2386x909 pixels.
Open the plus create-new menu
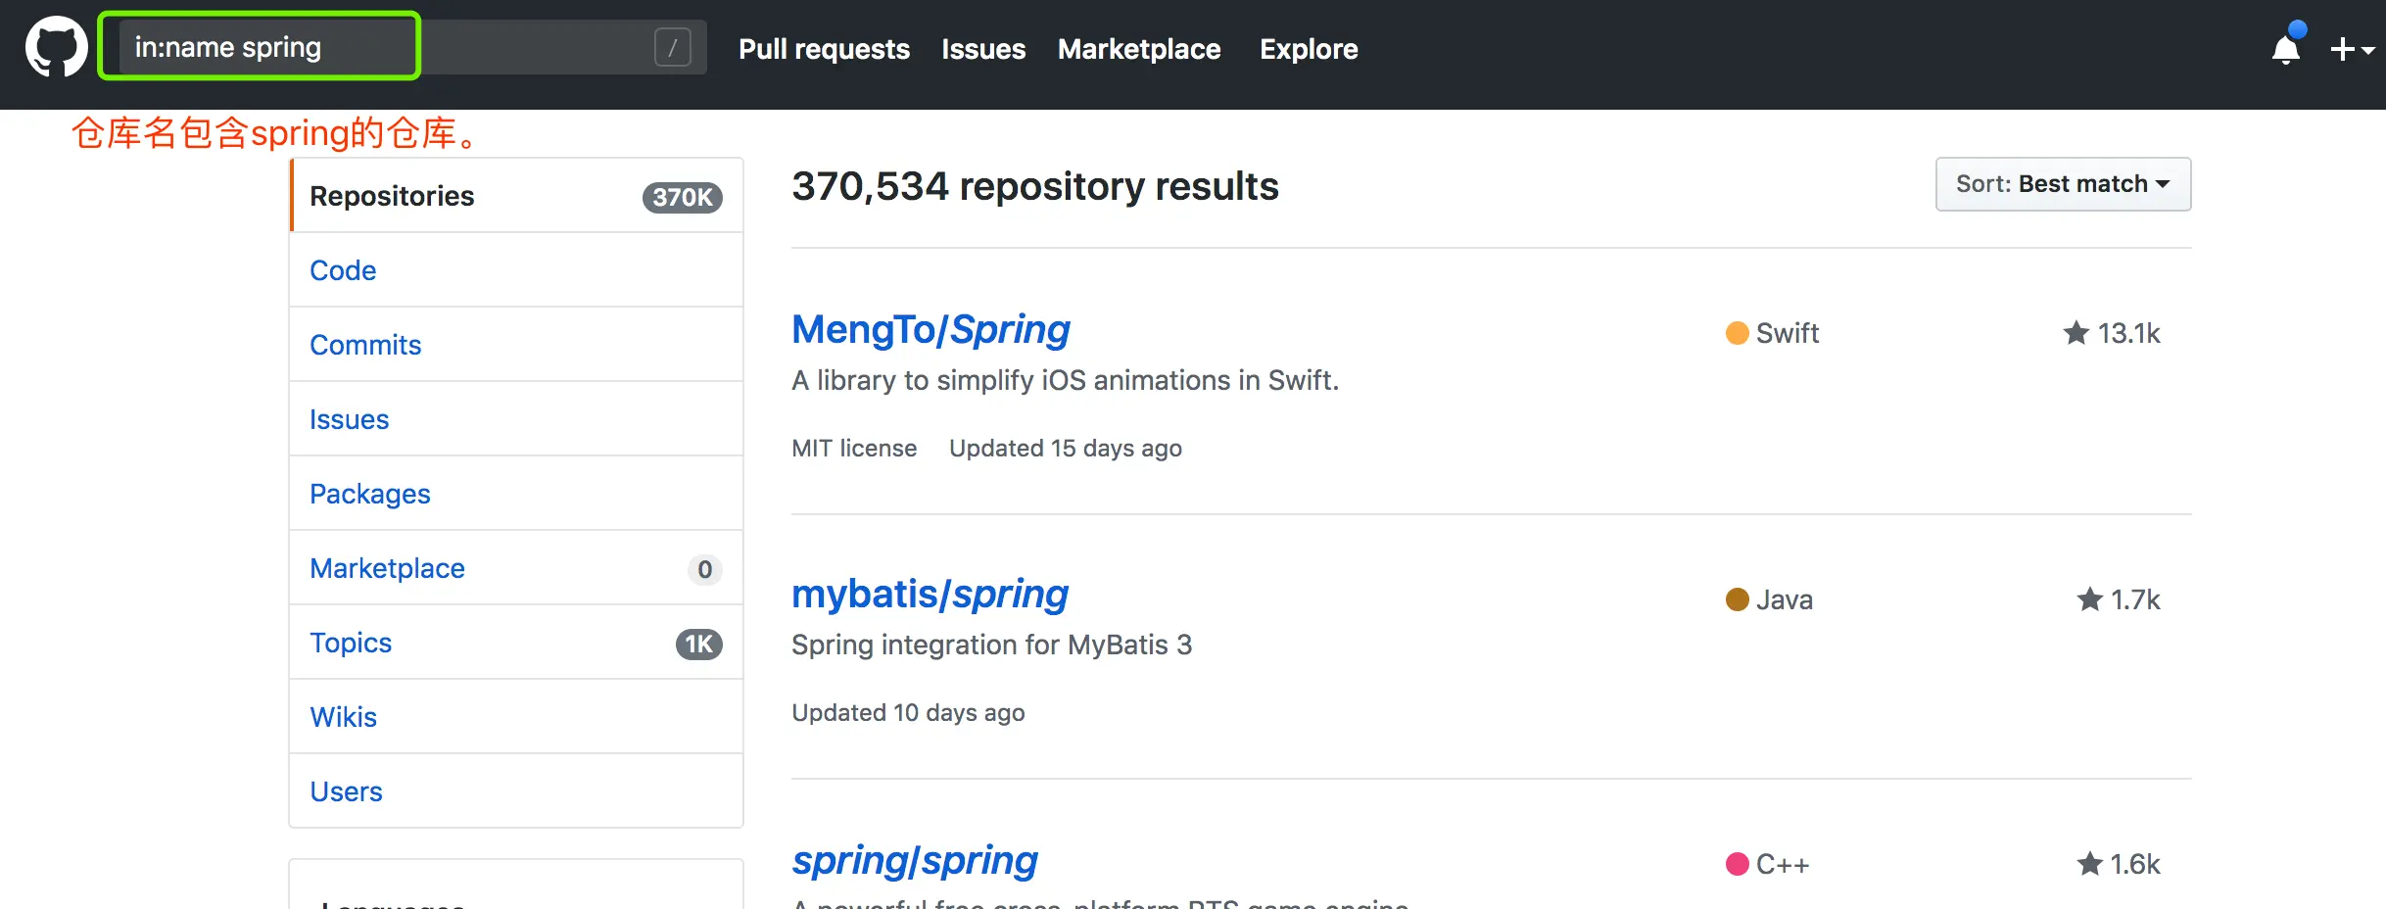click(2351, 49)
